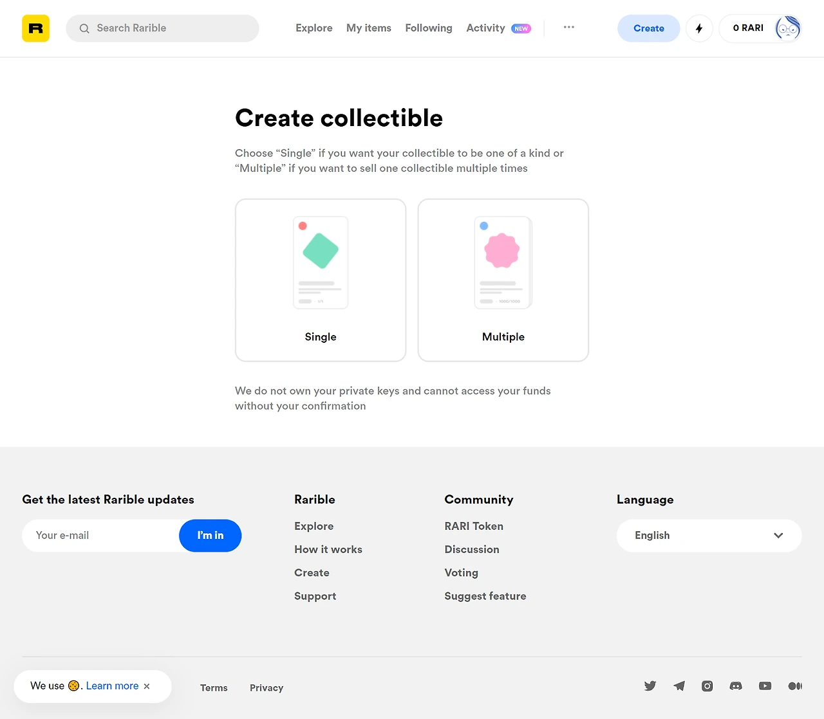
Task: Open the Activity page
Action: pyautogui.click(x=485, y=28)
